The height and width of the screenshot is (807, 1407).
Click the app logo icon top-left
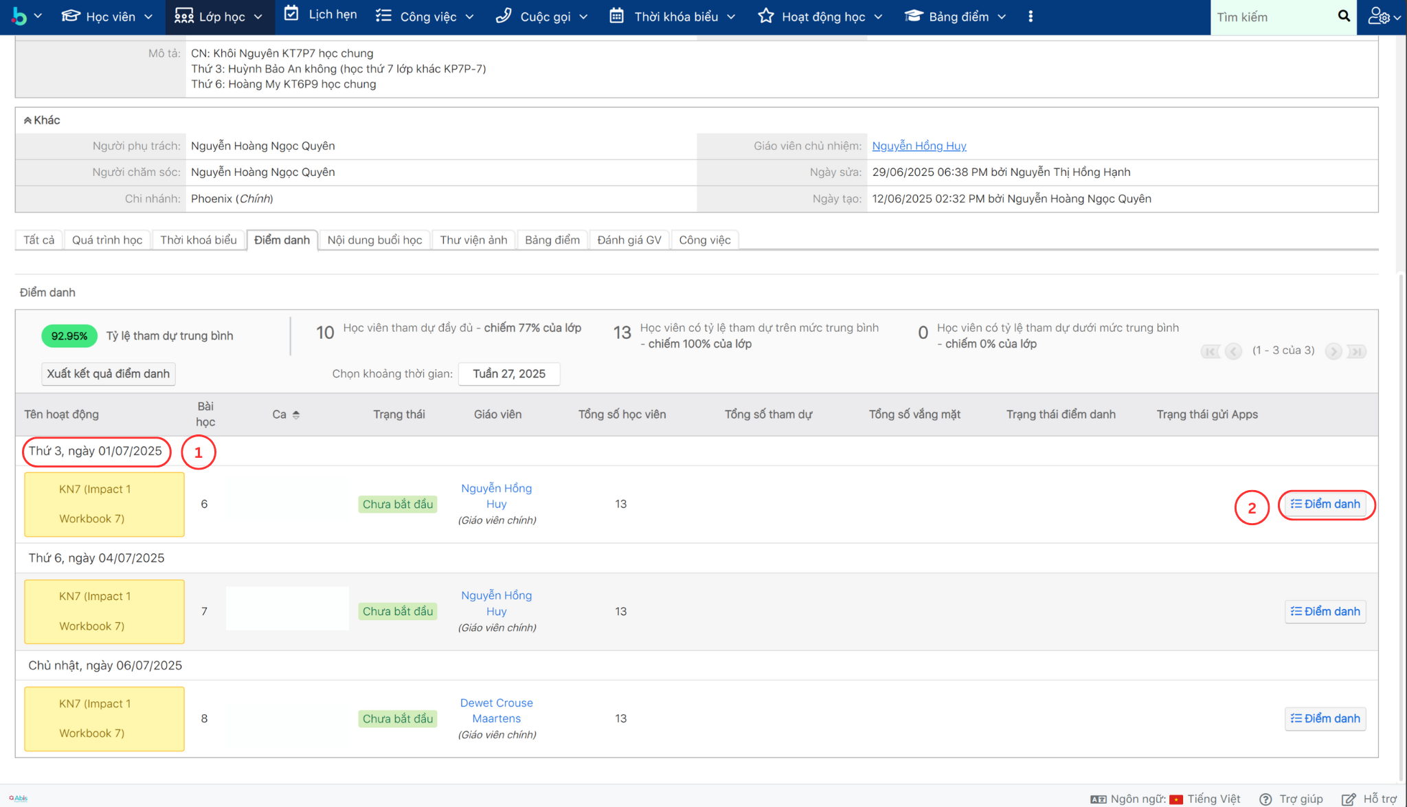(20, 16)
